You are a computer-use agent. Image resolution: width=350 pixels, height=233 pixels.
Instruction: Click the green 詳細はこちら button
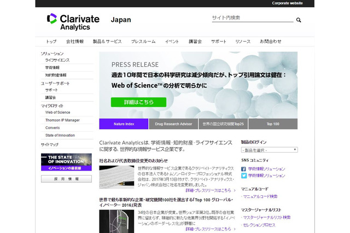[x=138, y=102]
